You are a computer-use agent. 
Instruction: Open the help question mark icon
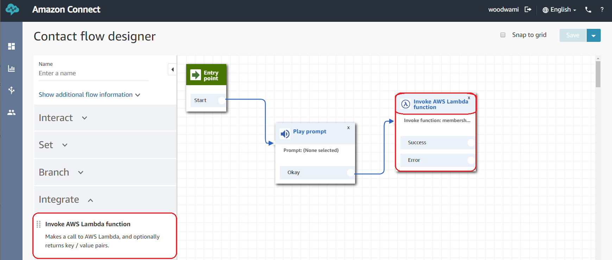point(602,10)
